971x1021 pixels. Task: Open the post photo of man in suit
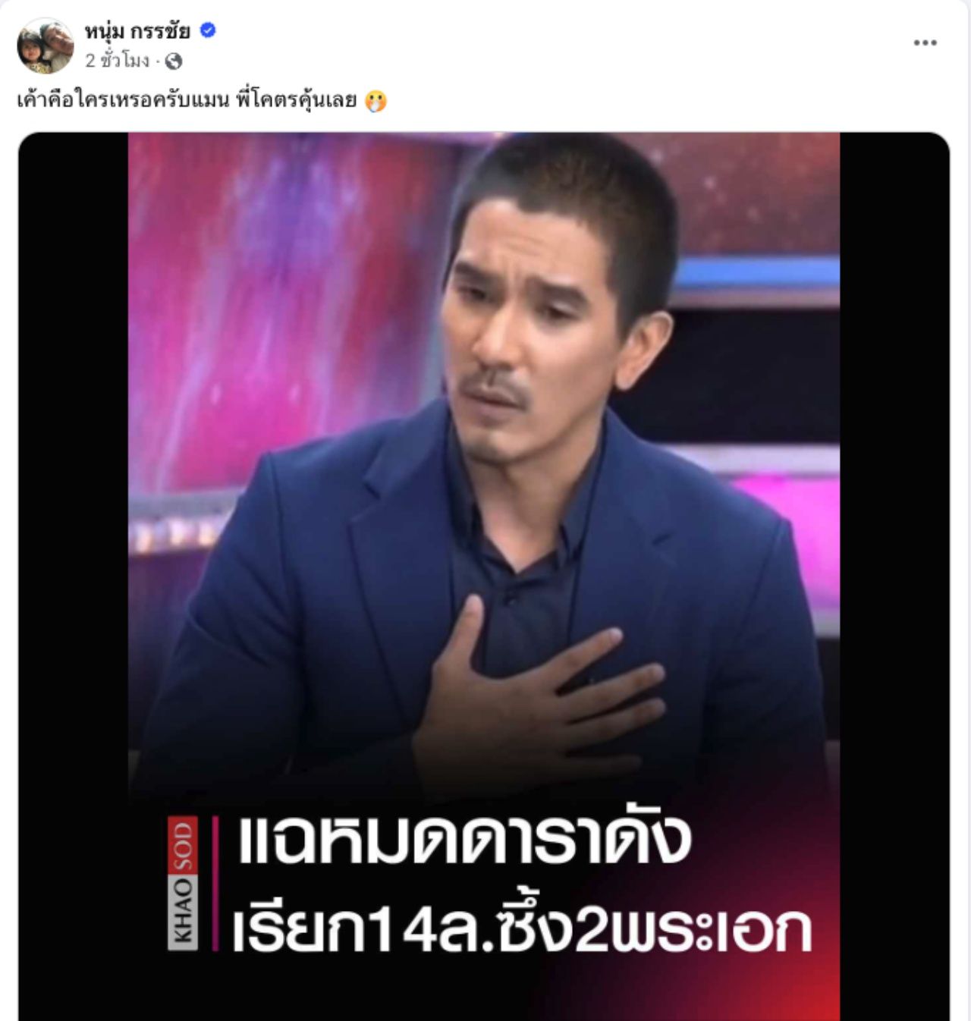point(484,576)
